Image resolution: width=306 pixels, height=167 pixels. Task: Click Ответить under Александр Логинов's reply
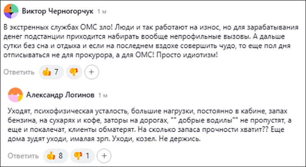[x=23, y=156]
